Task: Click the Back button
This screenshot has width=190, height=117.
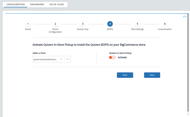Action: click(x=125, y=75)
